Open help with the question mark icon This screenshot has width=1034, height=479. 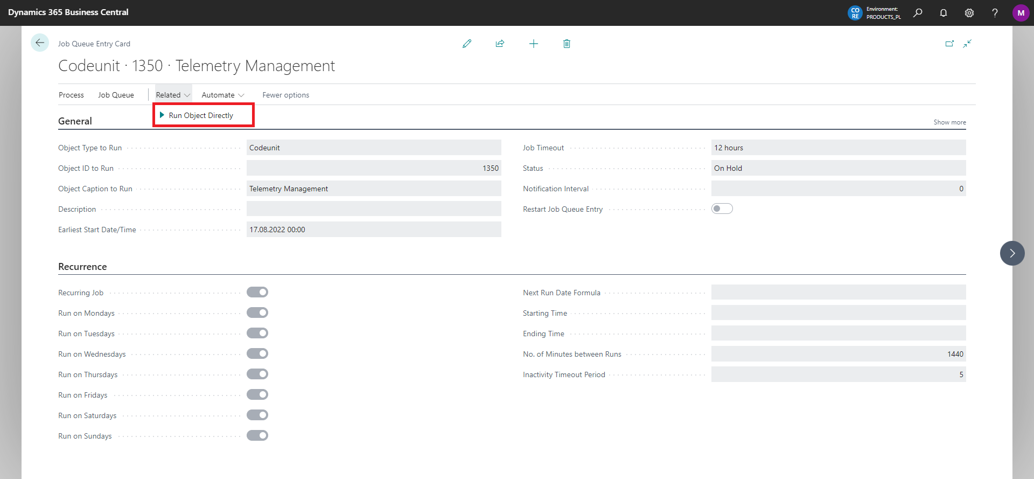pos(995,13)
